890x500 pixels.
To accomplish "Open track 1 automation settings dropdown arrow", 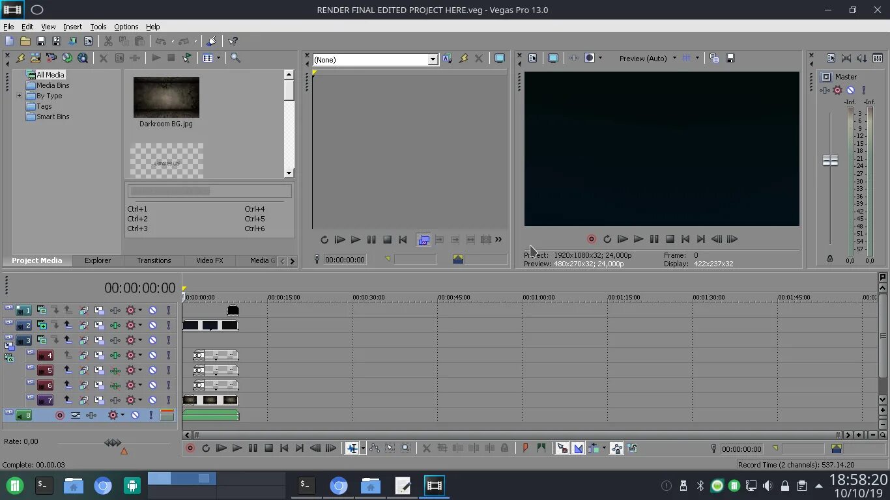I will (x=139, y=311).
